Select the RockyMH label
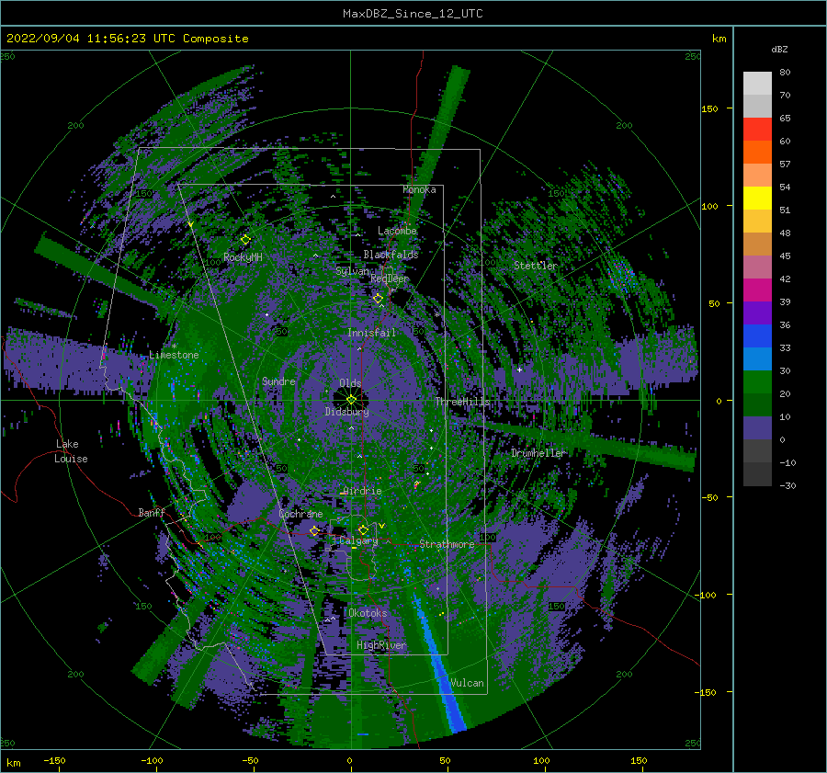 tap(243, 257)
